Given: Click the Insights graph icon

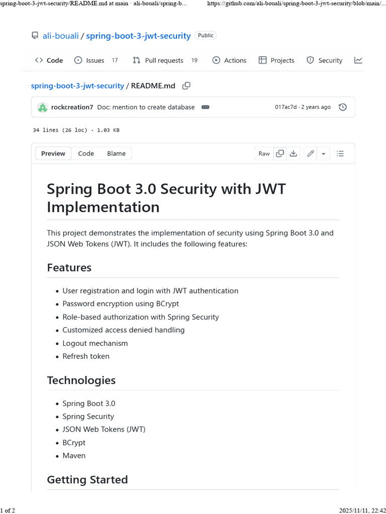Looking at the screenshot, I should tap(358, 60).
